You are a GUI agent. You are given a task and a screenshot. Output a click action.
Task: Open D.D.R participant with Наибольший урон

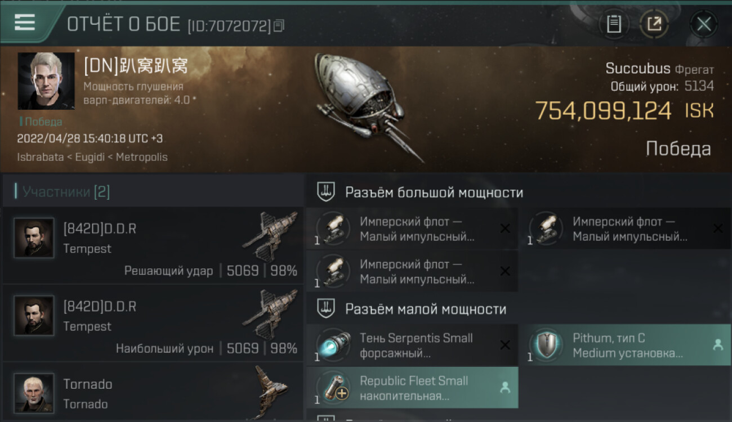[x=153, y=323]
